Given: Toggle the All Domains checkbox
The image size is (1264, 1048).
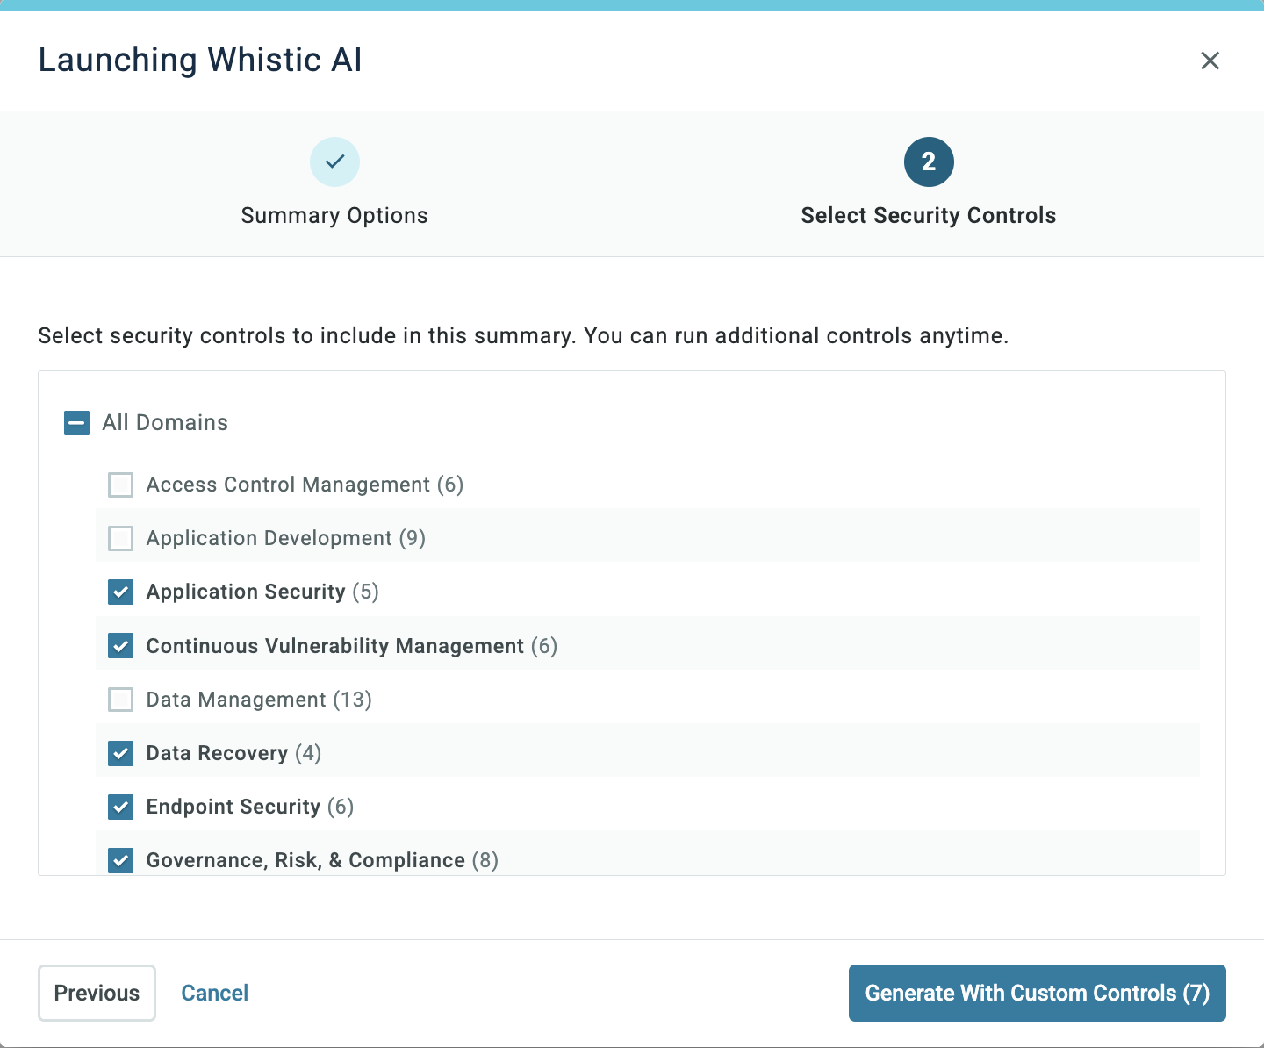Looking at the screenshot, I should coord(77,423).
